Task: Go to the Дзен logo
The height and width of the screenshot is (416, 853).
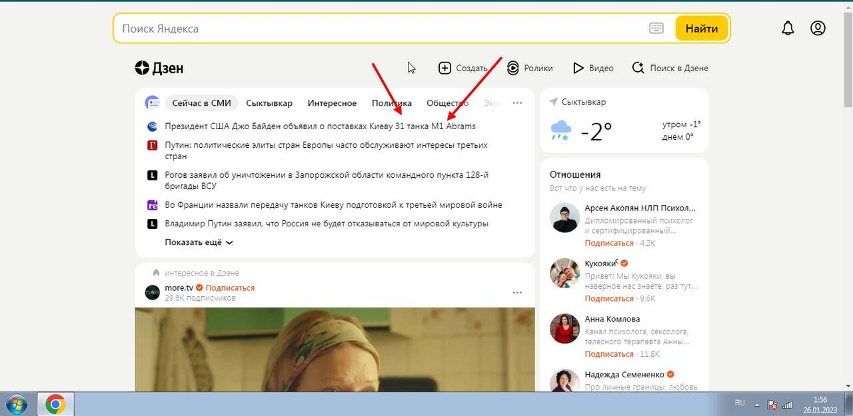Action: (159, 68)
